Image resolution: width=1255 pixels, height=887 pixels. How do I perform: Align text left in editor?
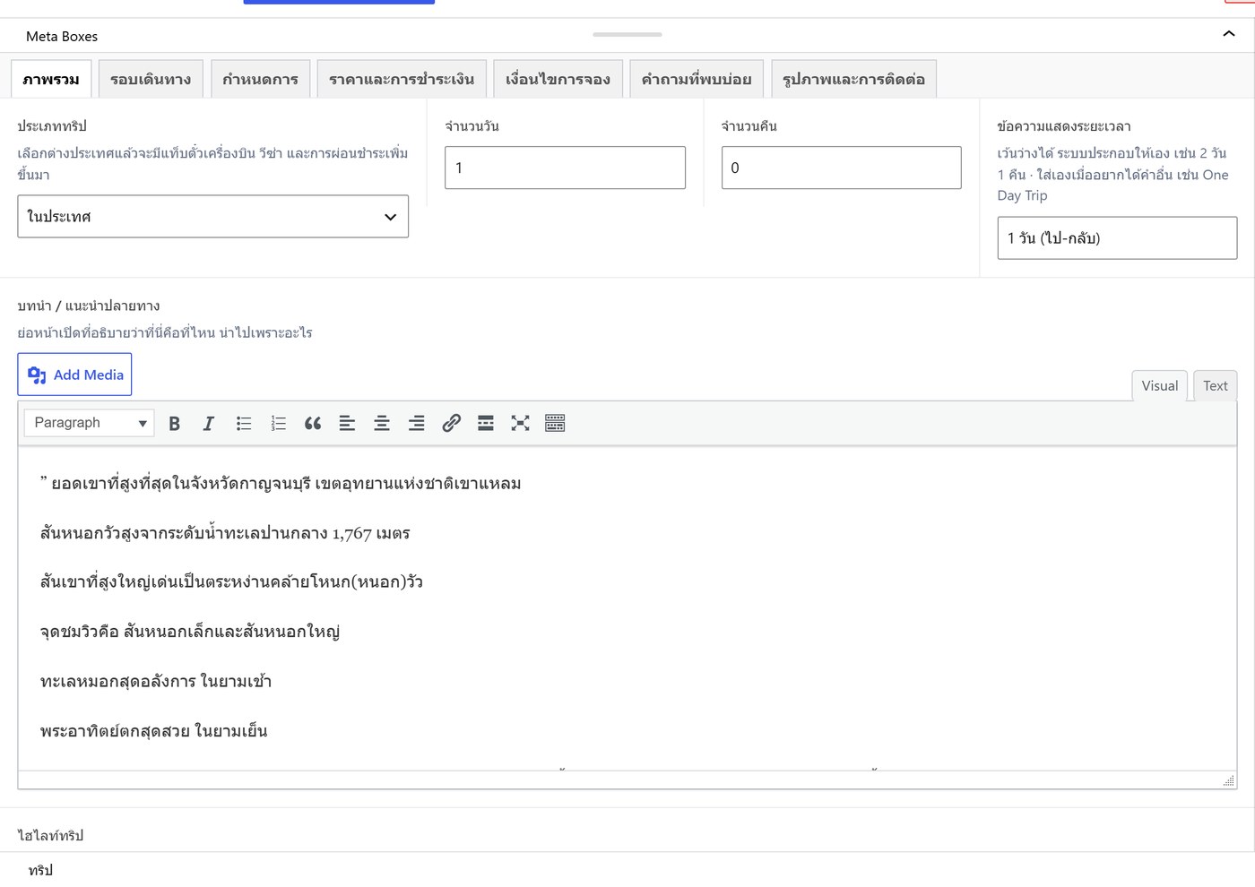point(347,423)
